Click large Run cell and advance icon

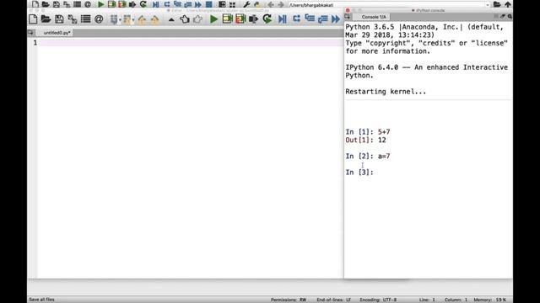click(x=240, y=19)
